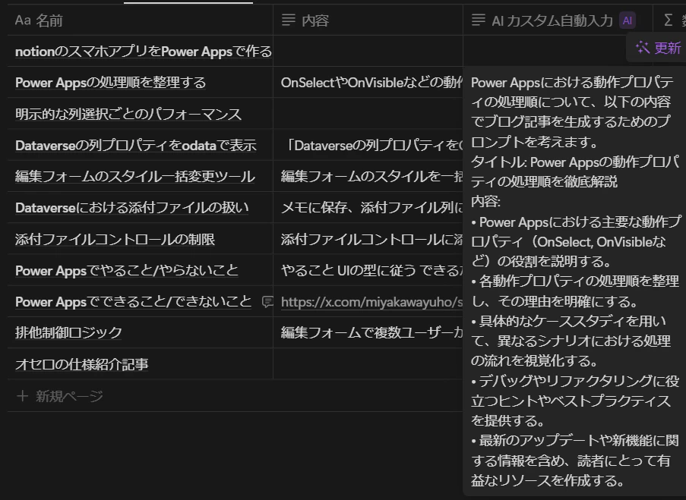Open the page 明示的な列選択ごとのパフォーマンス
The image size is (686, 500).
coord(128,114)
